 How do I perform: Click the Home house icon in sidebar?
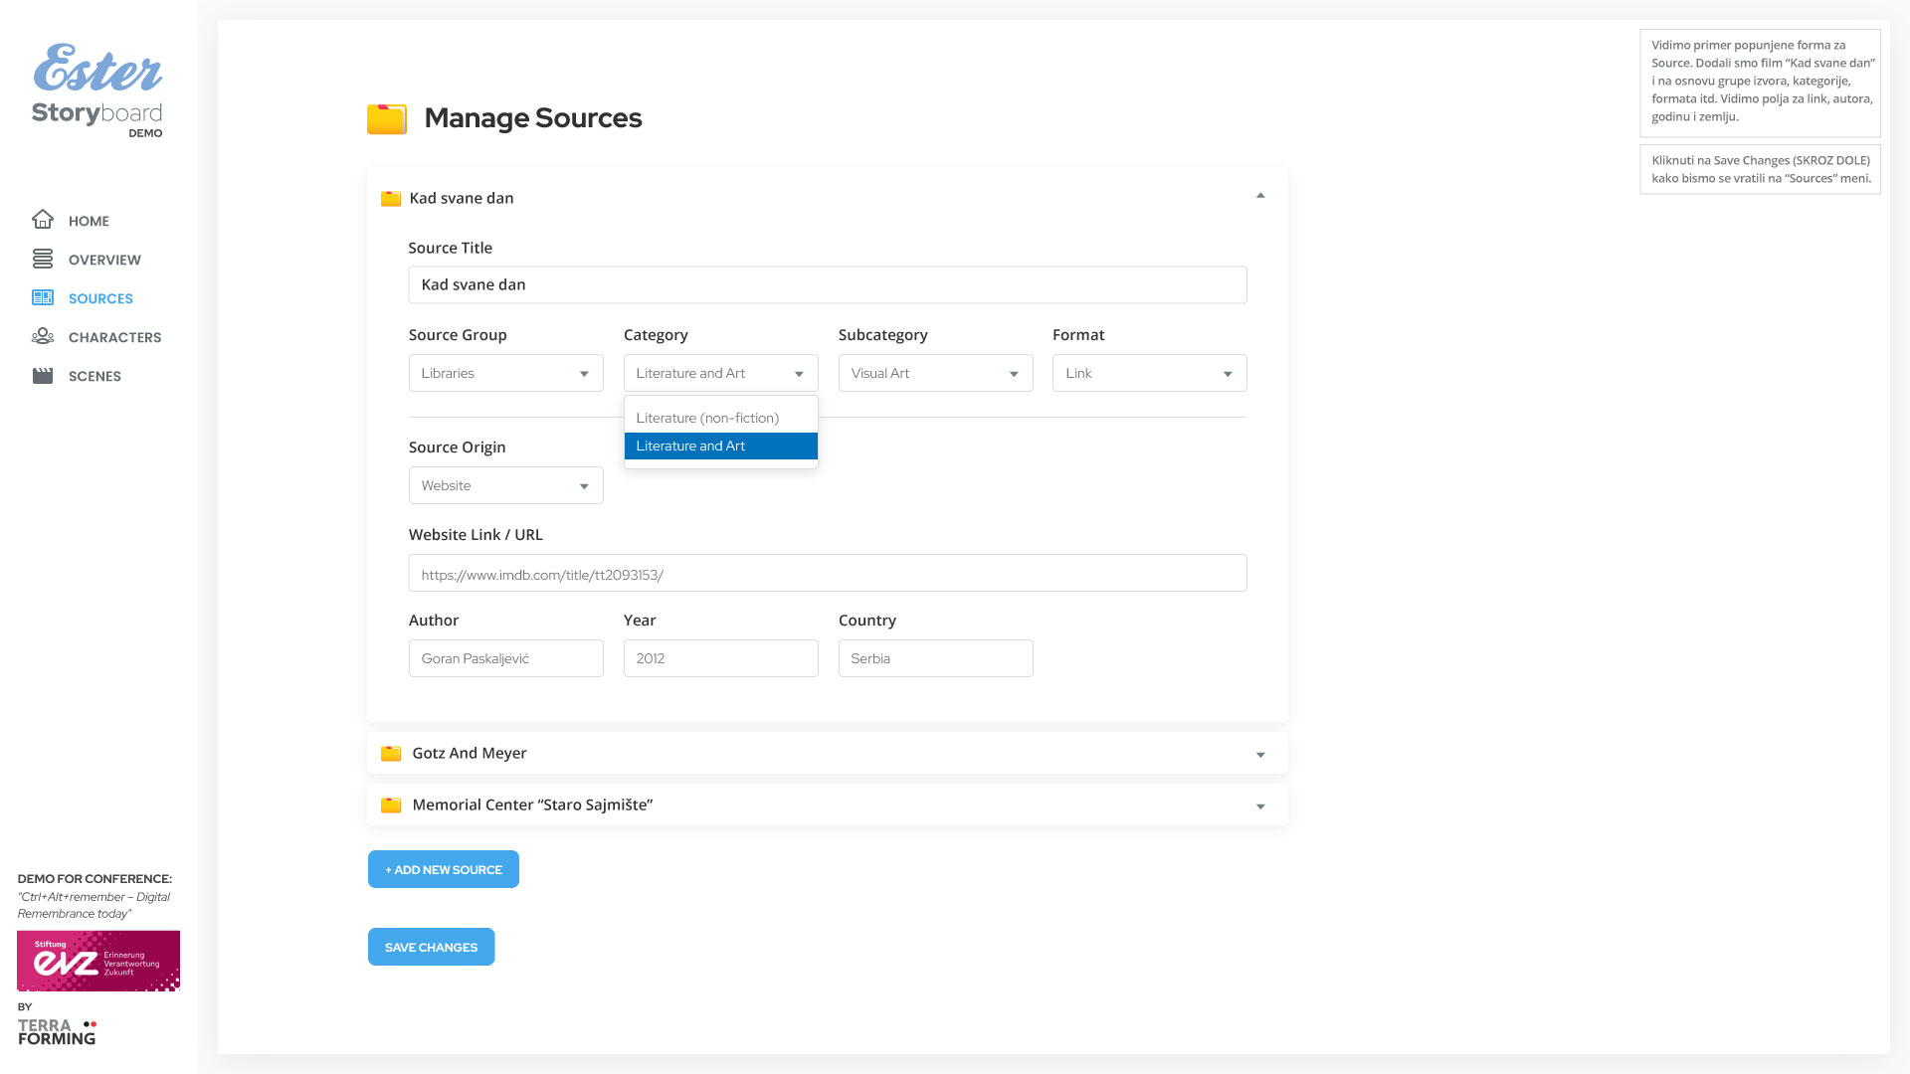point(42,220)
